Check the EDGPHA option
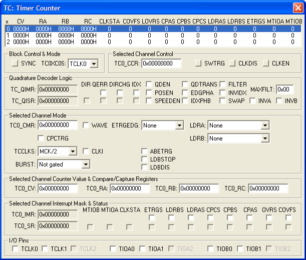The height and width of the screenshot is (260, 306). [185, 92]
